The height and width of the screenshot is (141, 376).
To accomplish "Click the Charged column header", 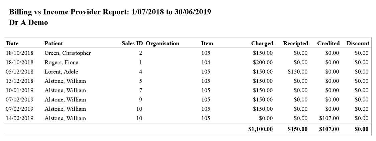I will tap(262, 43).
